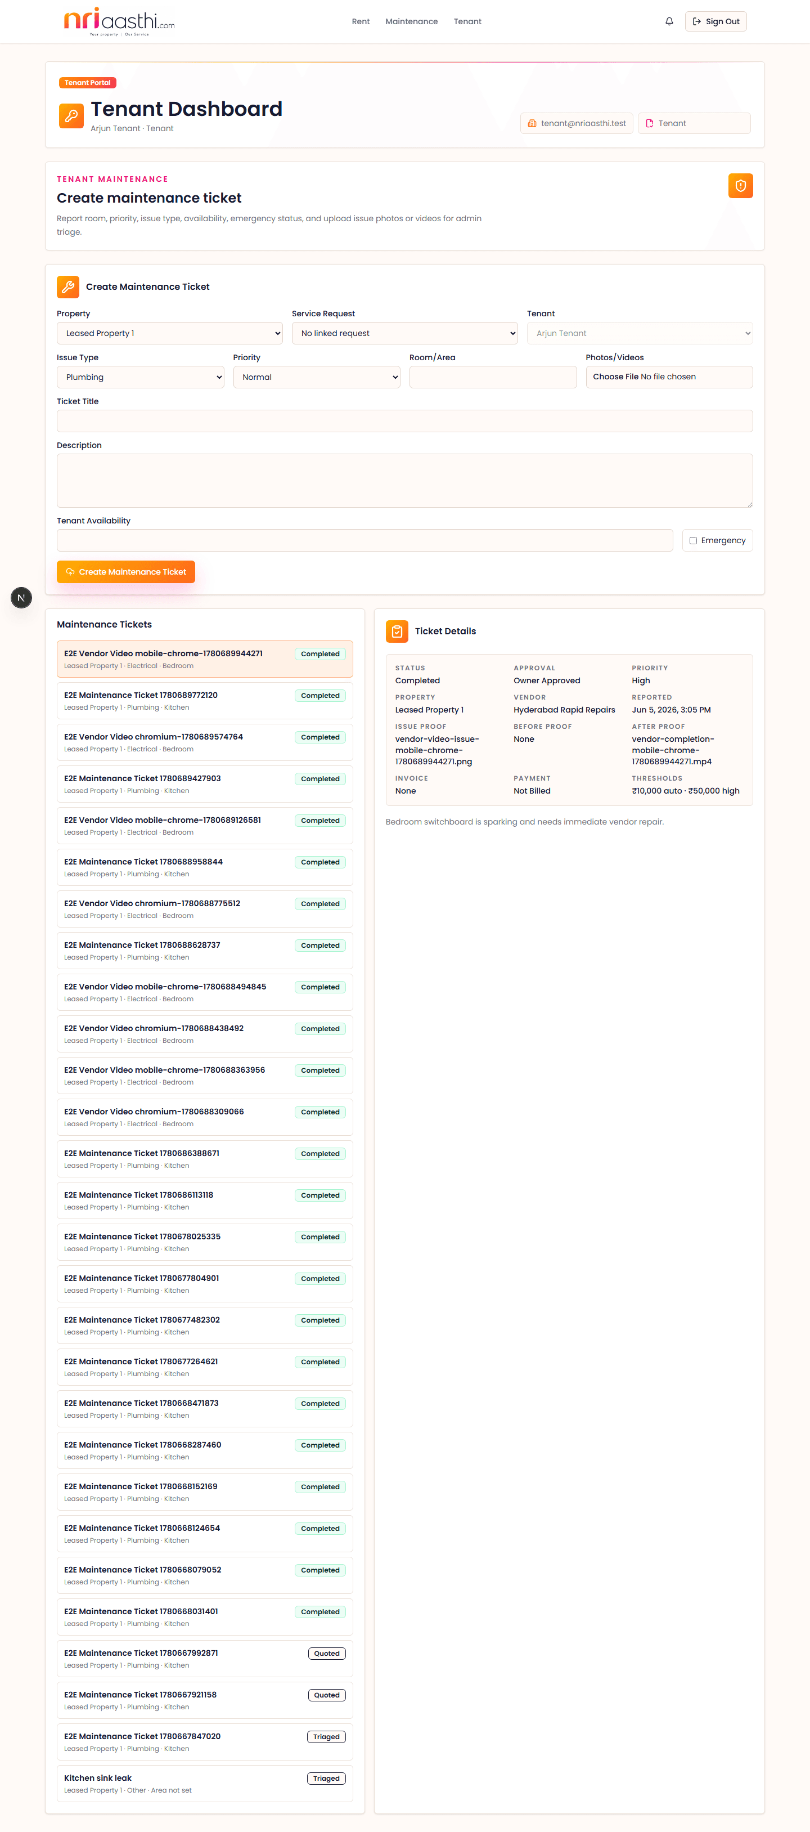The image size is (810, 1832).
Task: Click the Tenant Portal badge
Action: point(87,83)
